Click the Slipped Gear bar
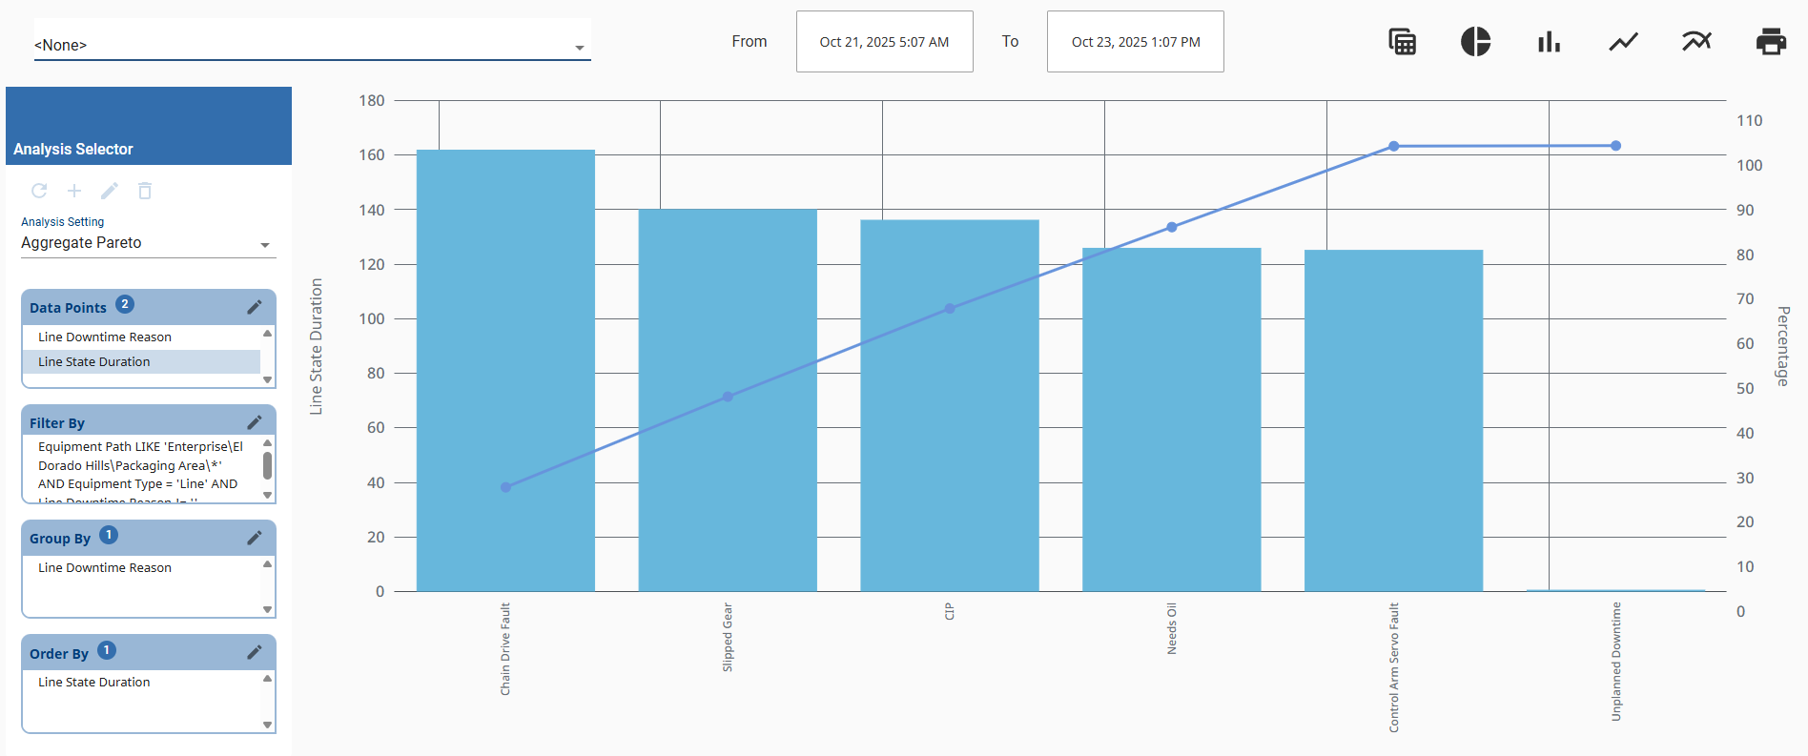The image size is (1808, 756). 728,400
